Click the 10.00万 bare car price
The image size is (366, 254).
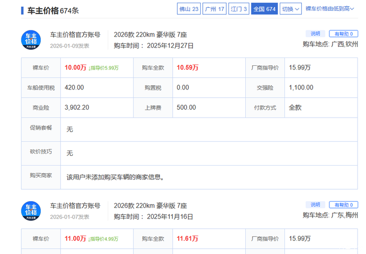point(75,67)
